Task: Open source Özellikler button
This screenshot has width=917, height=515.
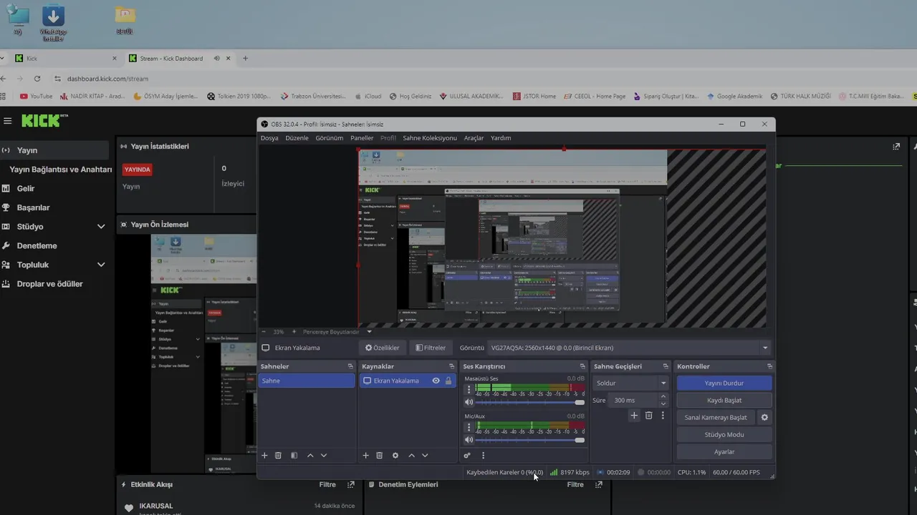Action: click(382, 348)
